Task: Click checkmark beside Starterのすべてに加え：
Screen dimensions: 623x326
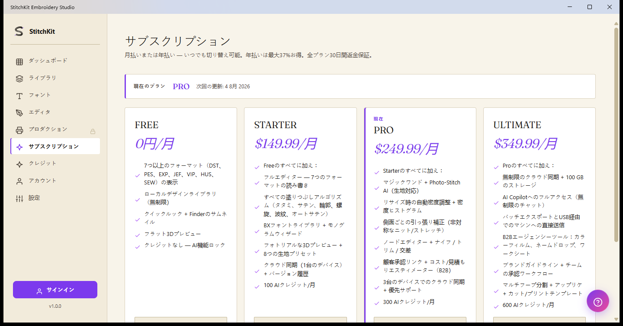Action: coord(376,172)
